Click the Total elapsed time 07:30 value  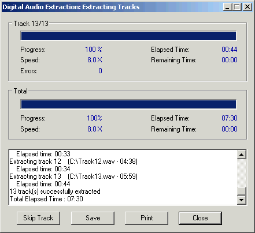(x=230, y=118)
